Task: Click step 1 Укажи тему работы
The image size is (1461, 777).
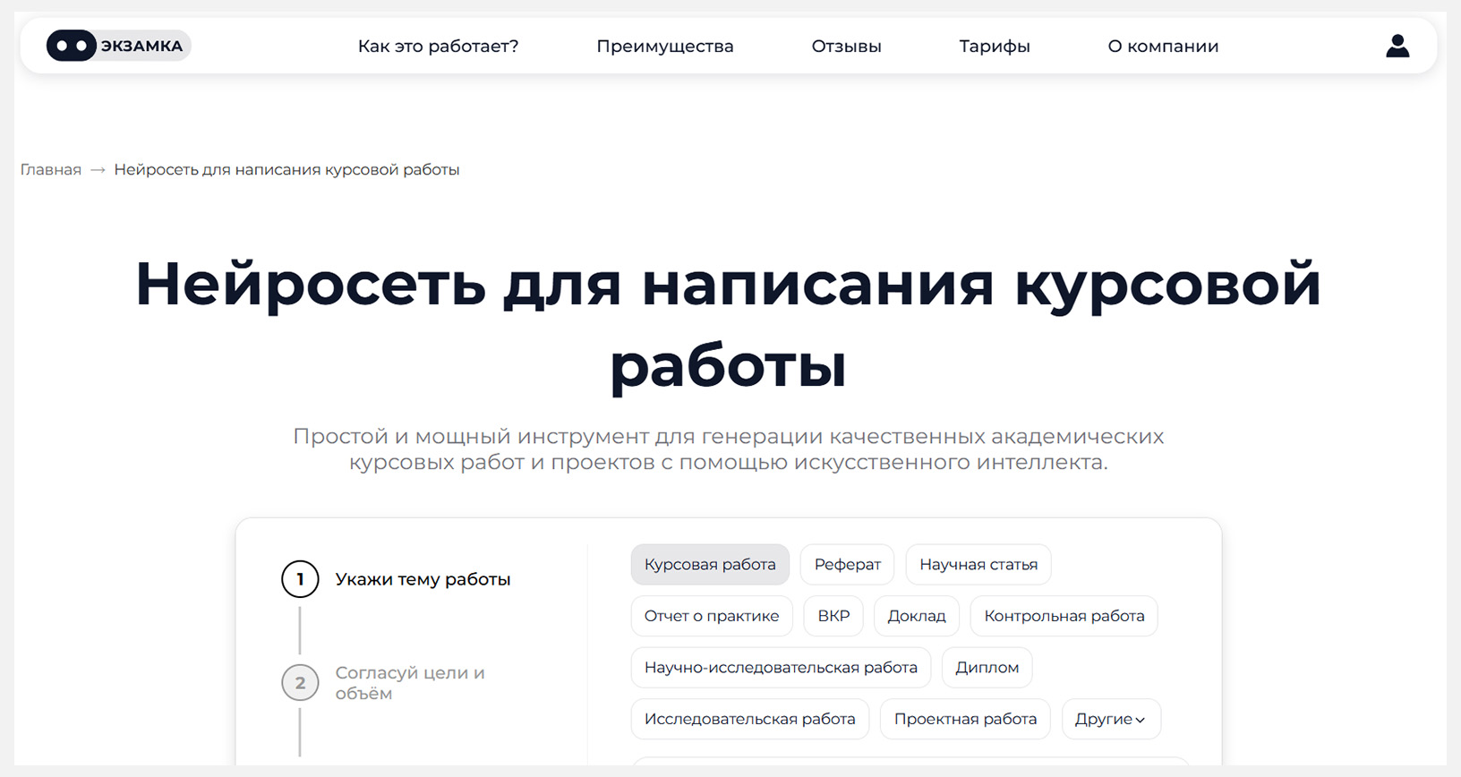Action: point(397,579)
